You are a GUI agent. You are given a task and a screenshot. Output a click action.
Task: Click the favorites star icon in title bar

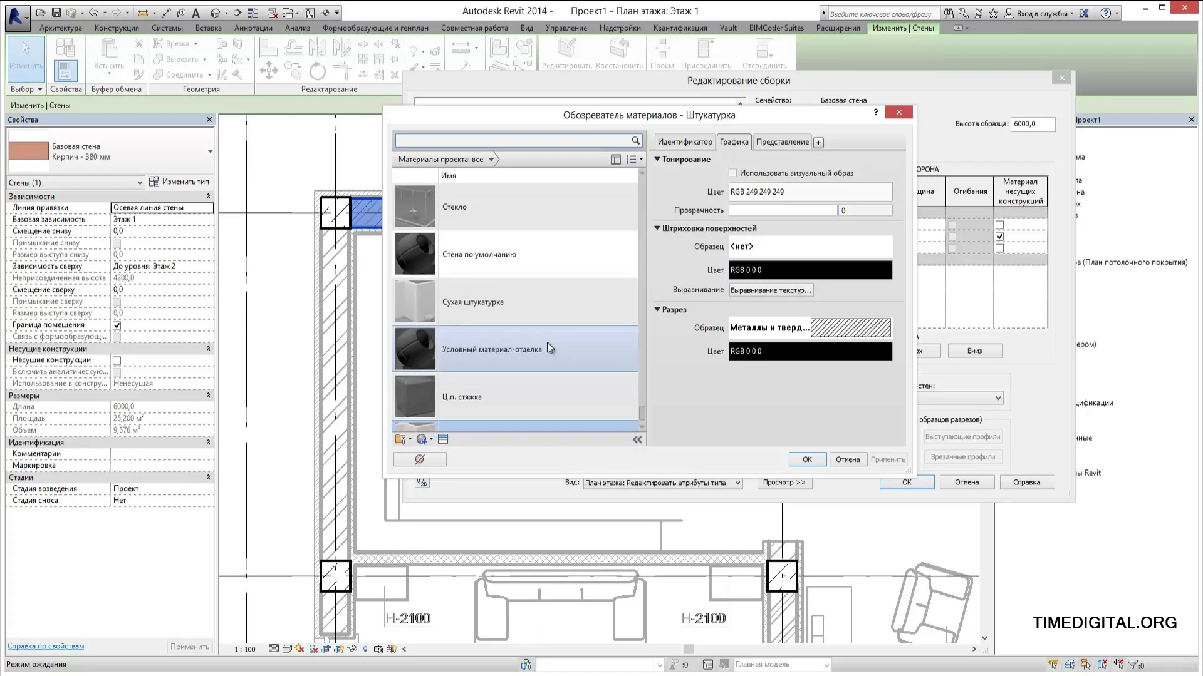pos(993,13)
